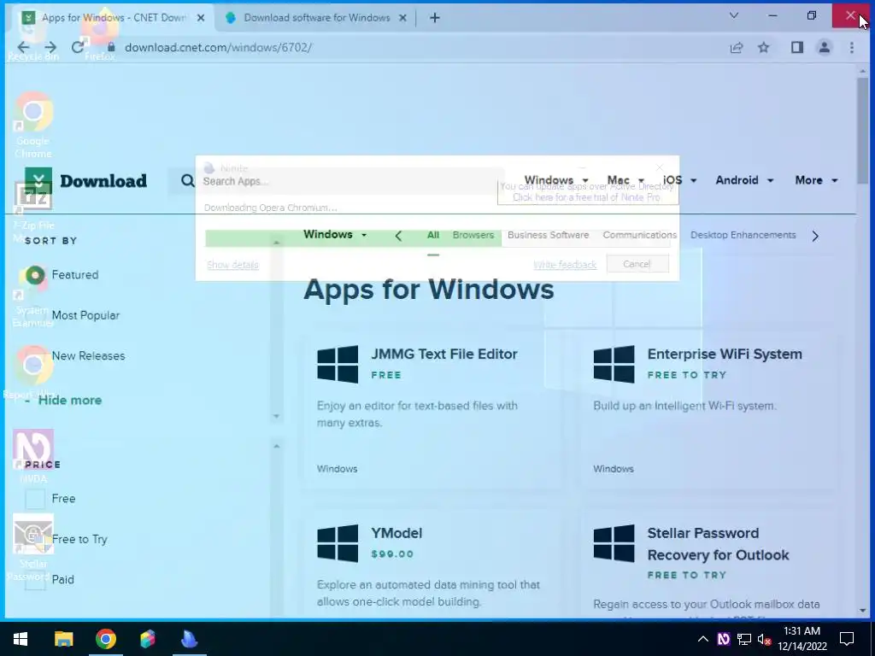The height and width of the screenshot is (656, 875).
Task: Go back to the previous page in Chrome
Action: [x=23, y=48]
